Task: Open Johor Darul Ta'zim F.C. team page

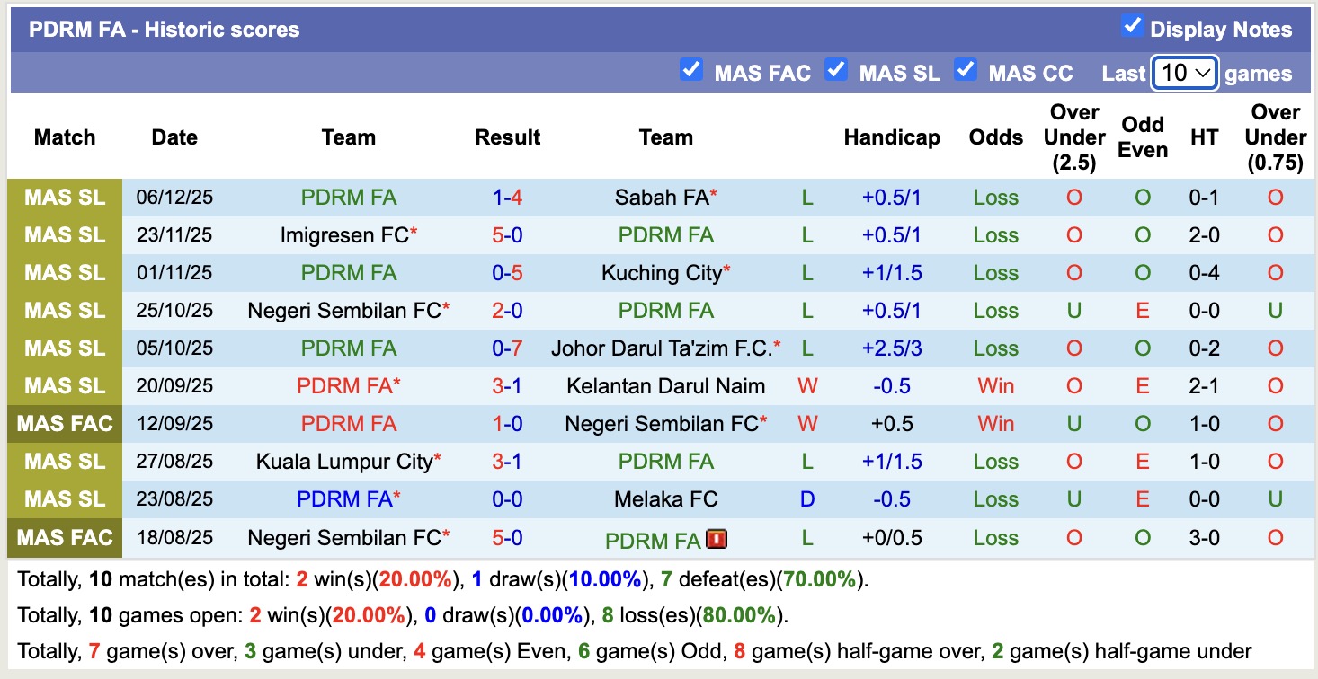Action: click(662, 348)
